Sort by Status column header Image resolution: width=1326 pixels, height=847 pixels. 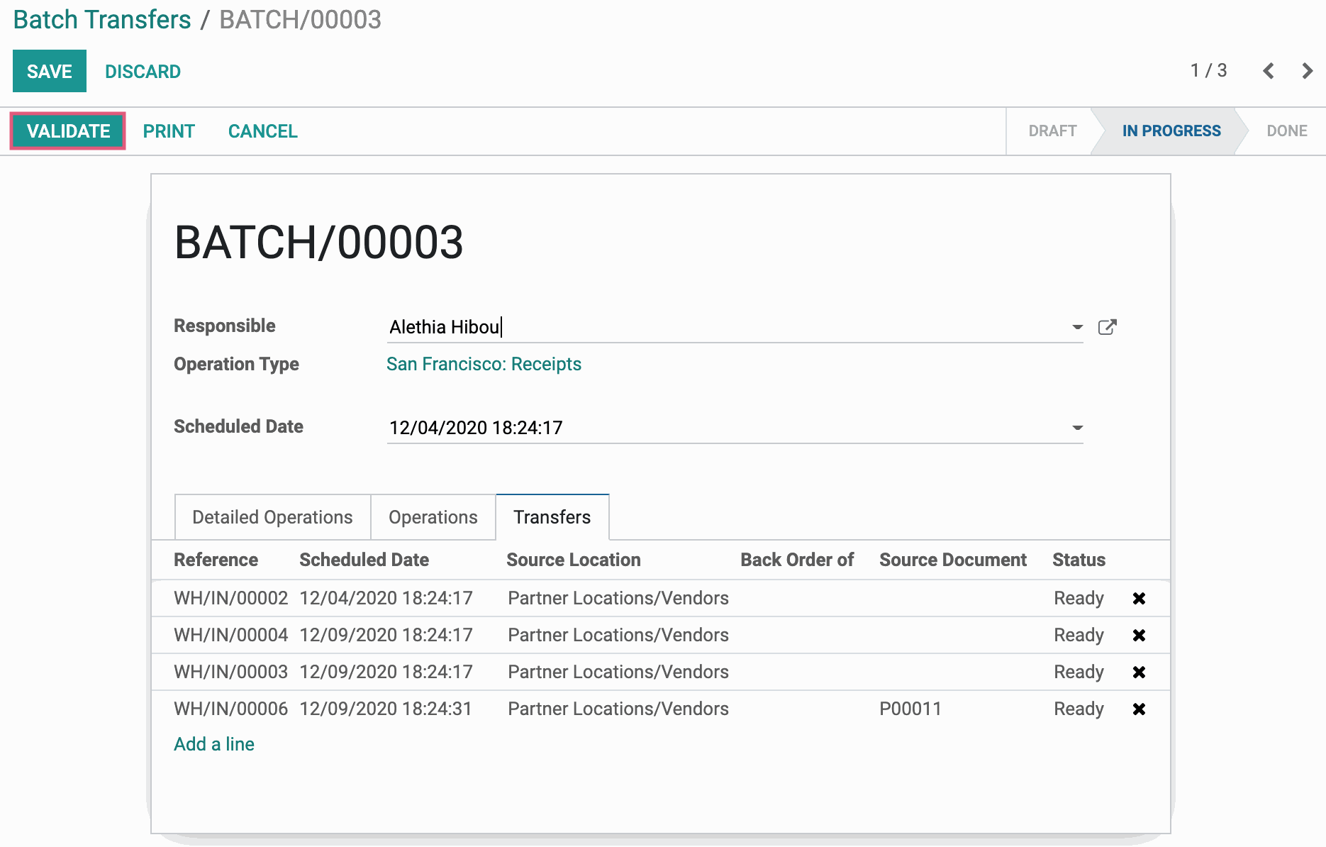point(1079,560)
